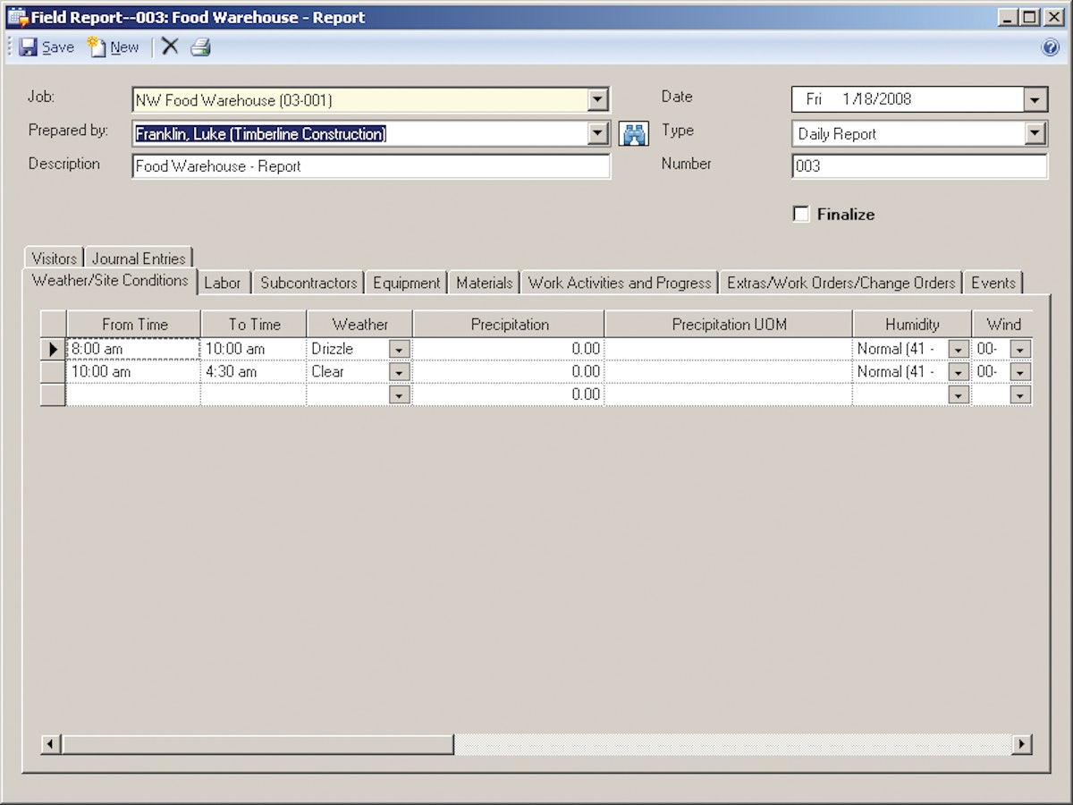1073x805 pixels.
Task: Open the Date picker dropdown
Action: tap(1035, 99)
